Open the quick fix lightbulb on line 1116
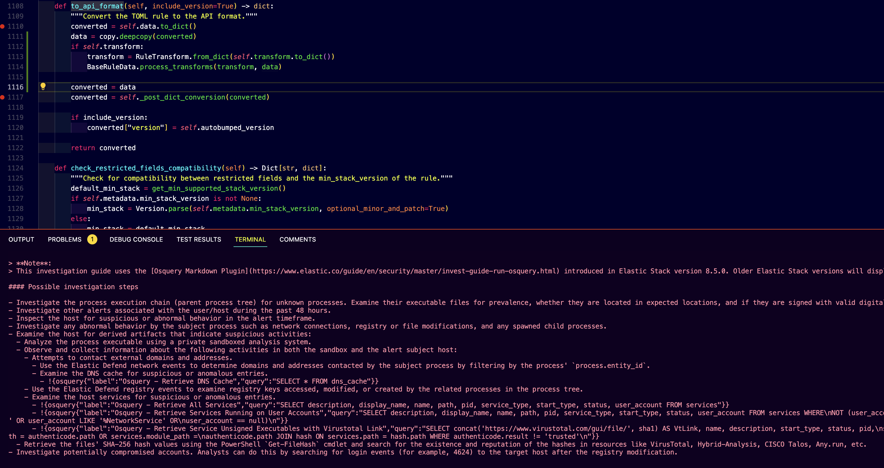884x468 pixels. click(43, 87)
